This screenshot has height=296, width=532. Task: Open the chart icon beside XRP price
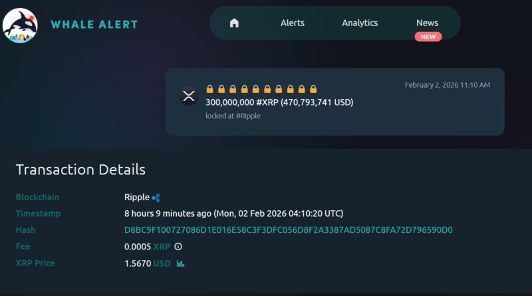coord(180,263)
